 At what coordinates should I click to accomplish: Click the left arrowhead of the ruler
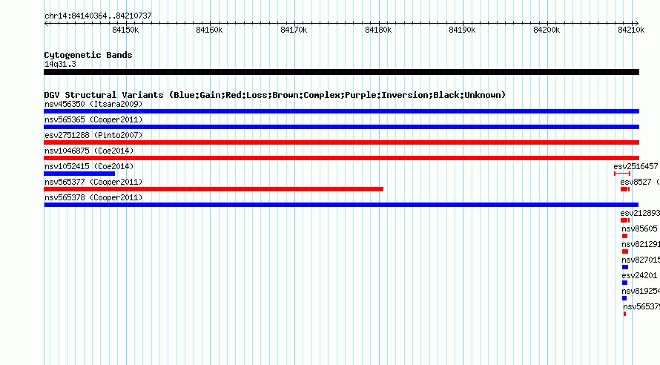[46, 24]
